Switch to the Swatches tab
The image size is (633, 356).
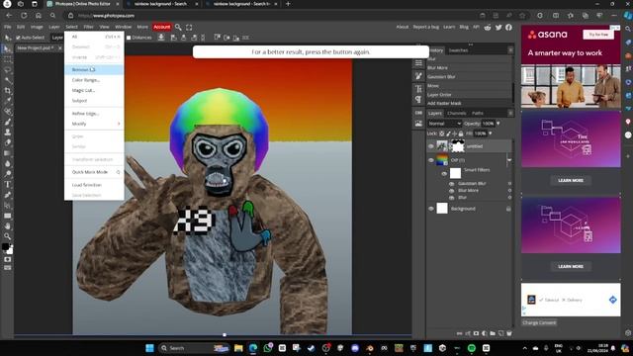[458, 50]
